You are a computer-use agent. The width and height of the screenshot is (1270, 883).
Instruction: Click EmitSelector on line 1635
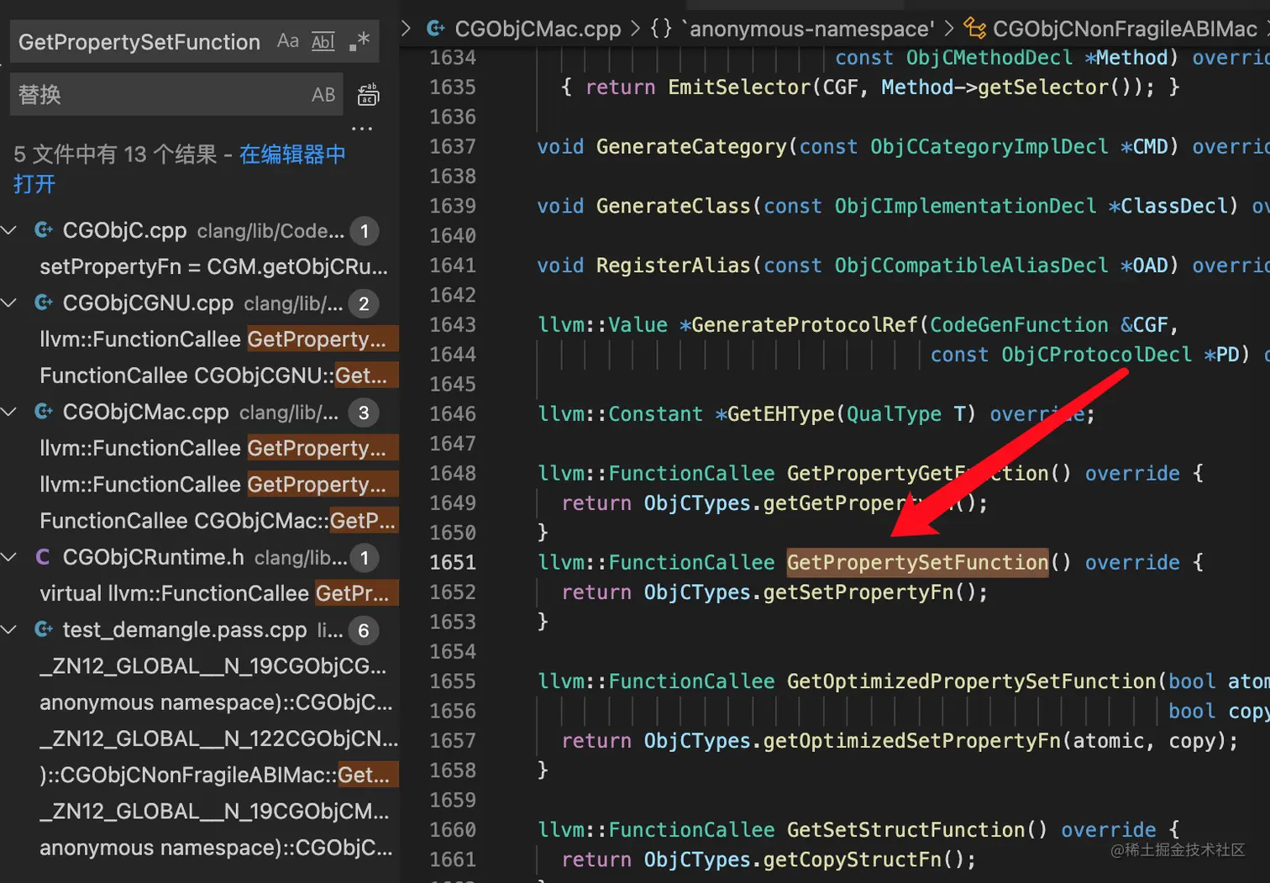pyautogui.click(x=739, y=87)
